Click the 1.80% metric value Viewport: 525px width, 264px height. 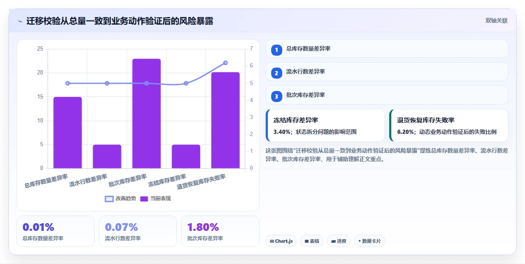tap(203, 227)
